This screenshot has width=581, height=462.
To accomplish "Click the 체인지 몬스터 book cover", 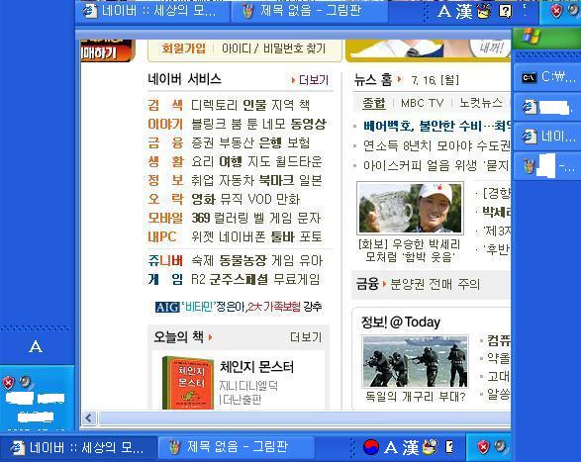I will coord(188,383).
